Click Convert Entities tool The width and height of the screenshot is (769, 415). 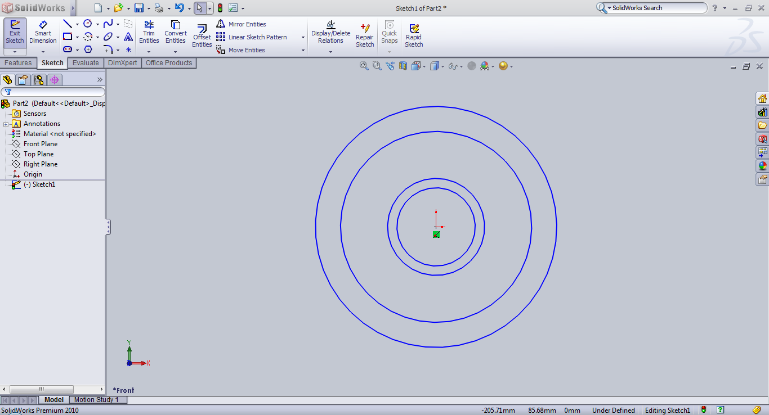click(x=176, y=33)
